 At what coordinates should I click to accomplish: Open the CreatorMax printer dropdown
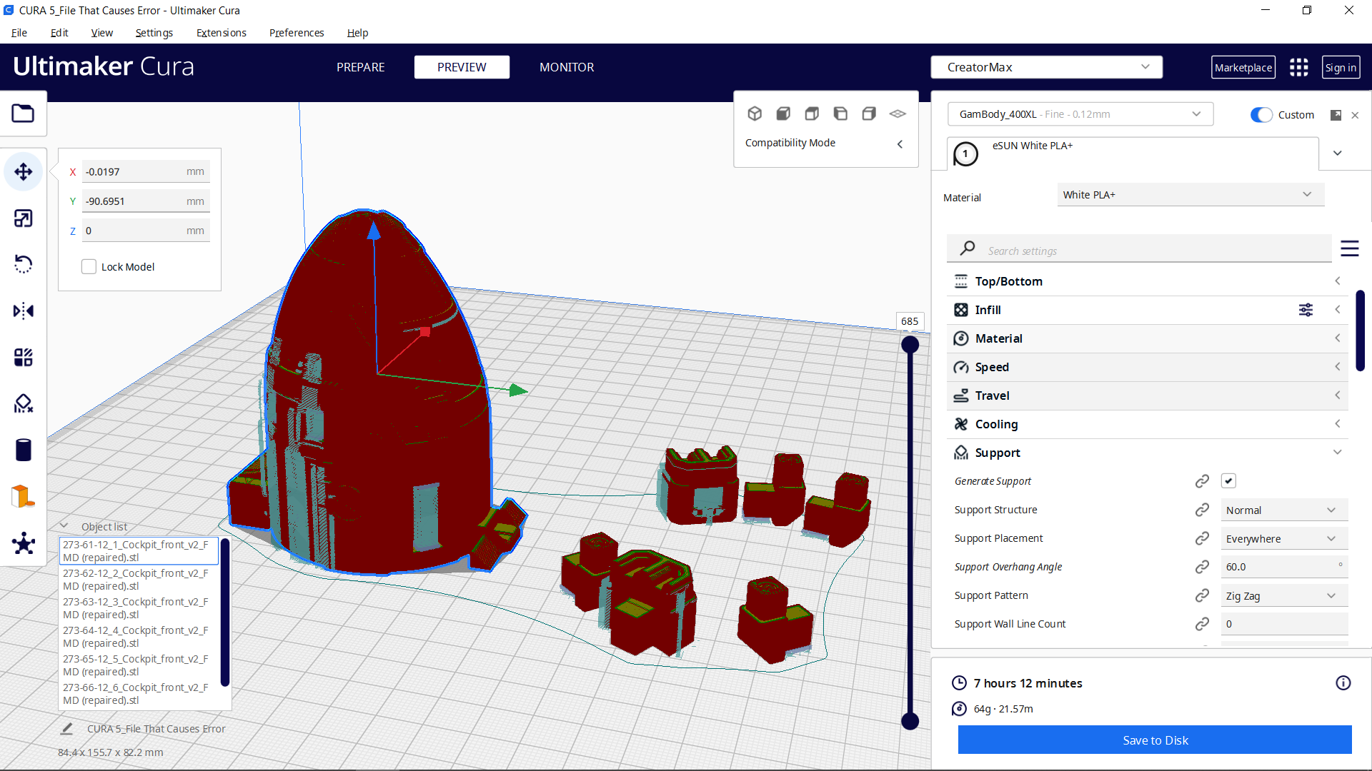click(x=1047, y=67)
